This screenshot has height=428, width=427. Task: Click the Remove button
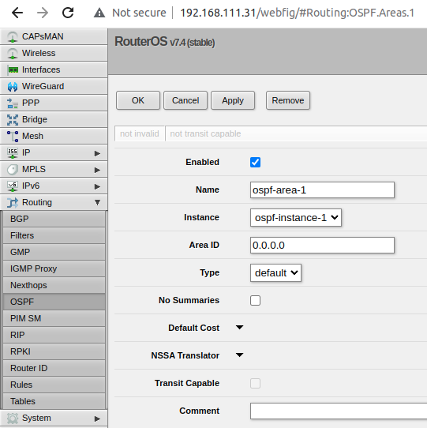(288, 100)
